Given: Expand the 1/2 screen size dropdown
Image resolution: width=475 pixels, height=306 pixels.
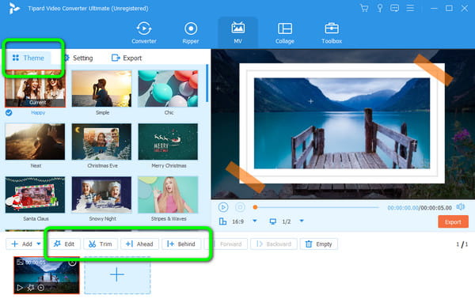Looking at the screenshot, I should pyautogui.click(x=302, y=221).
